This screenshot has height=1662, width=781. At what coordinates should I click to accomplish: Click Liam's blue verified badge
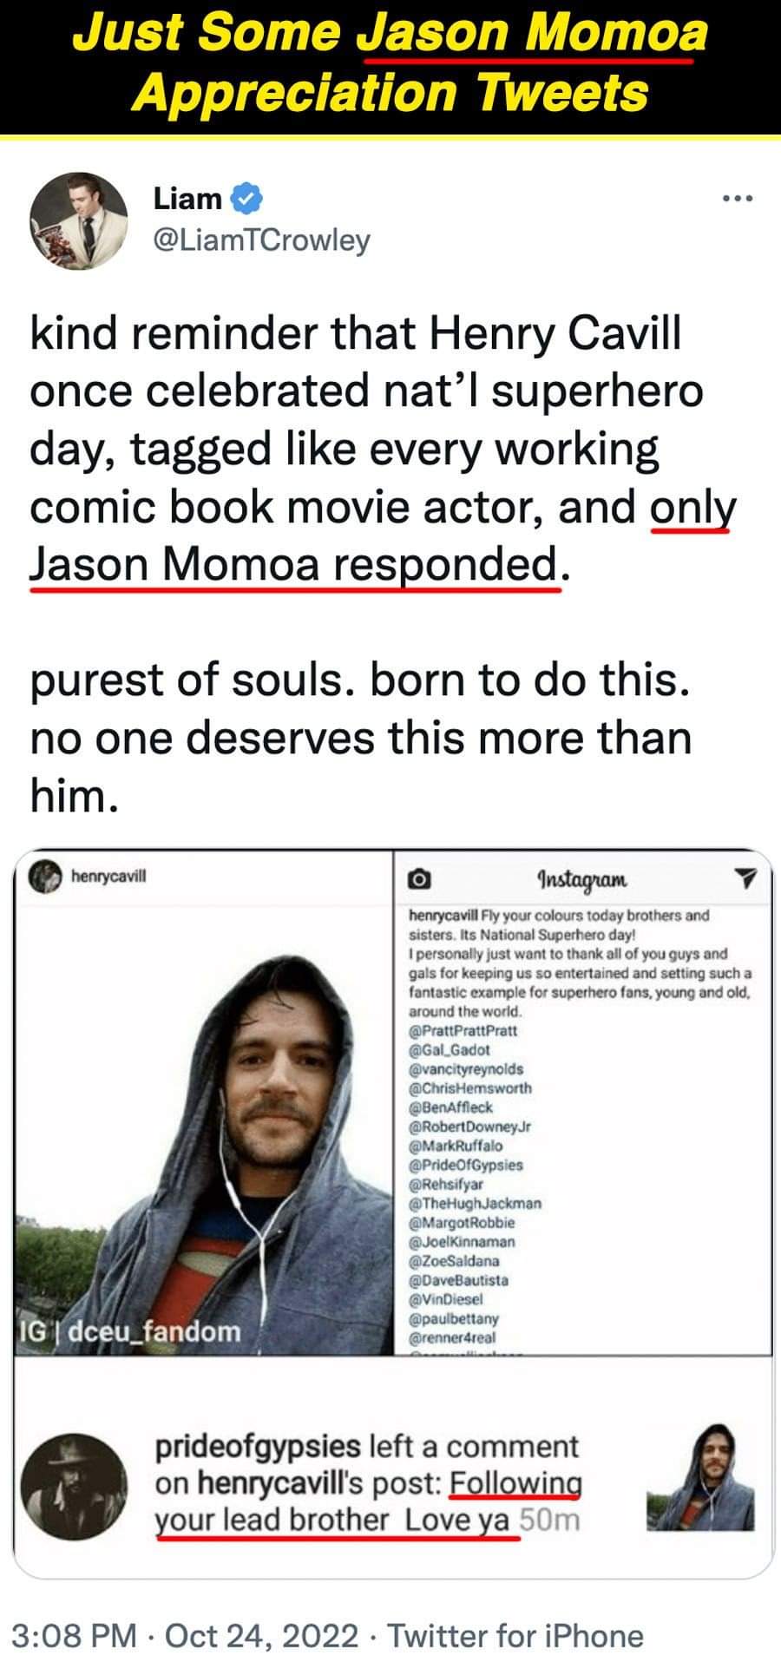pos(248,199)
